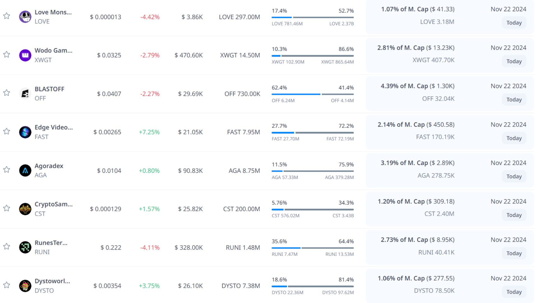The width and height of the screenshot is (538, 303).
Task: Click the Wodo Gaming purple logo
Action: tap(25, 55)
